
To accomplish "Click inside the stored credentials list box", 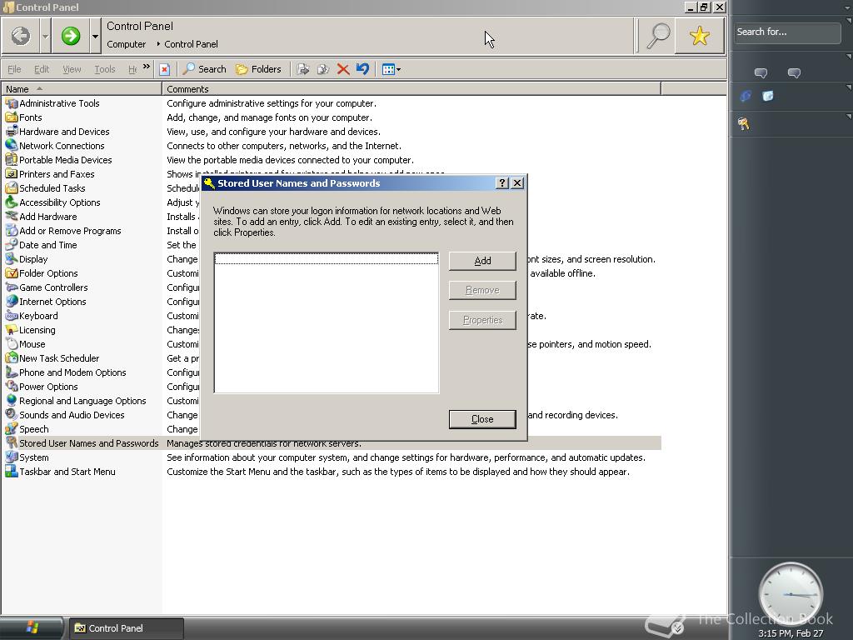I will [327, 322].
